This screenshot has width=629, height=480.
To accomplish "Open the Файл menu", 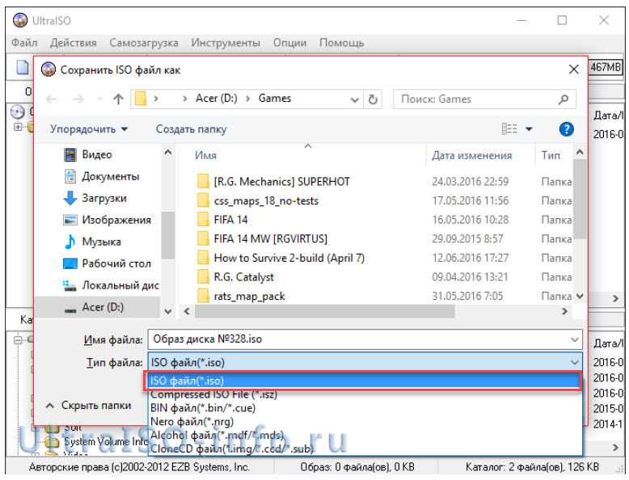I will (24, 43).
